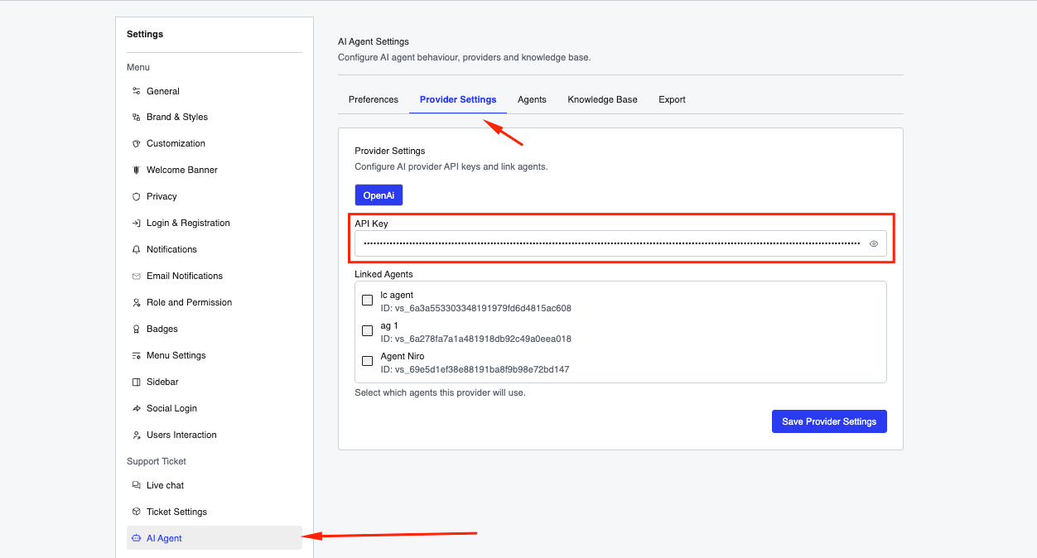Click the 'lc agent' name label
1037x558 pixels.
[397, 296]
